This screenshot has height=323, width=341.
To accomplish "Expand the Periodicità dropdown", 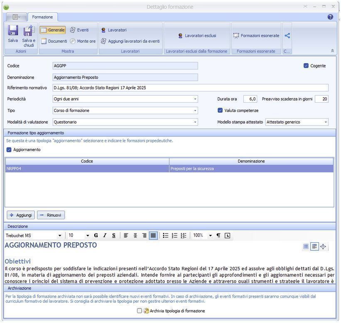I will point(195,99).
